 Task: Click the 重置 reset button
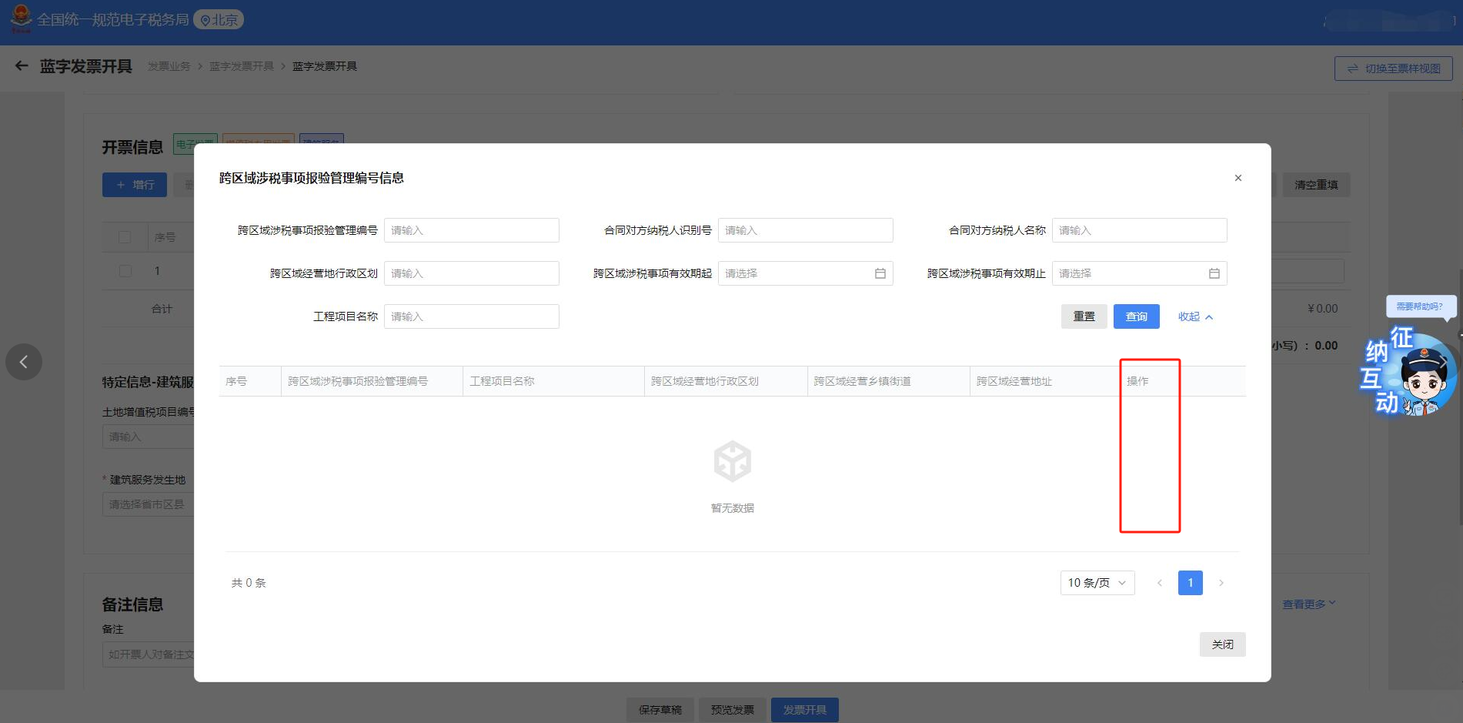(1084, 316)
